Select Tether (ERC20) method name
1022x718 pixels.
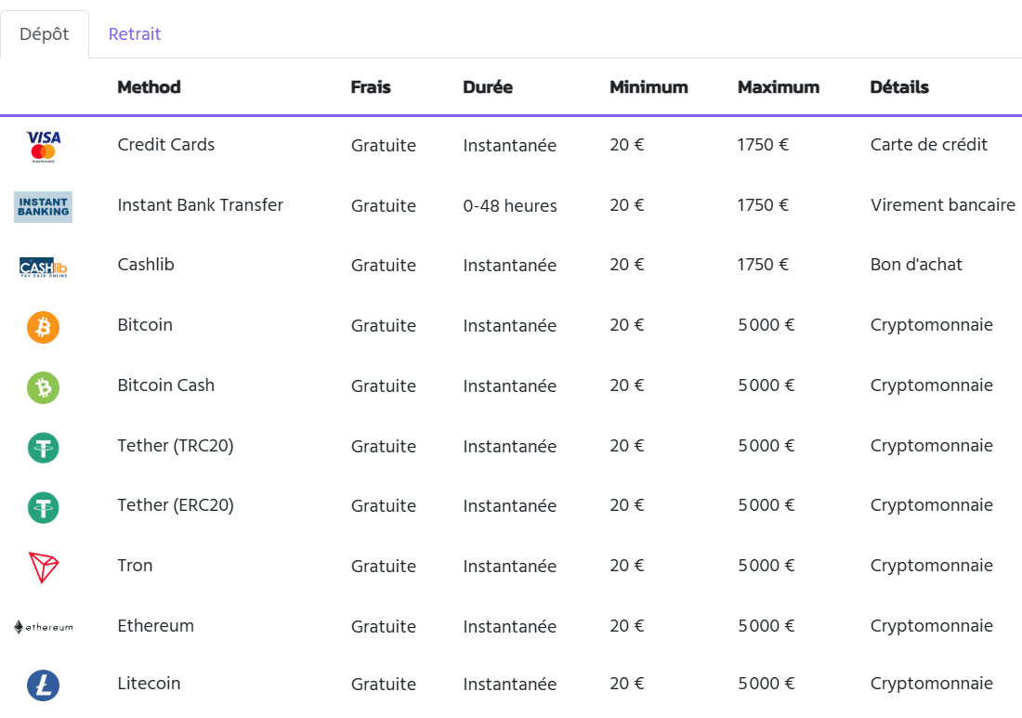(x=176, y=505)
